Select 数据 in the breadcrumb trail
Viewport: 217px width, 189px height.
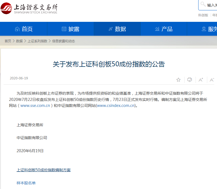pos(19,41)
